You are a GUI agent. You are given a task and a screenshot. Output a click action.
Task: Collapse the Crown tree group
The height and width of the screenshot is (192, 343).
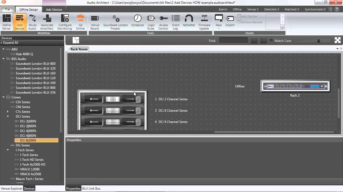(3, 97)
